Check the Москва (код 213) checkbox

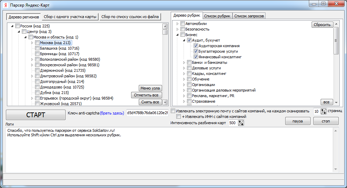click(37, 43)
